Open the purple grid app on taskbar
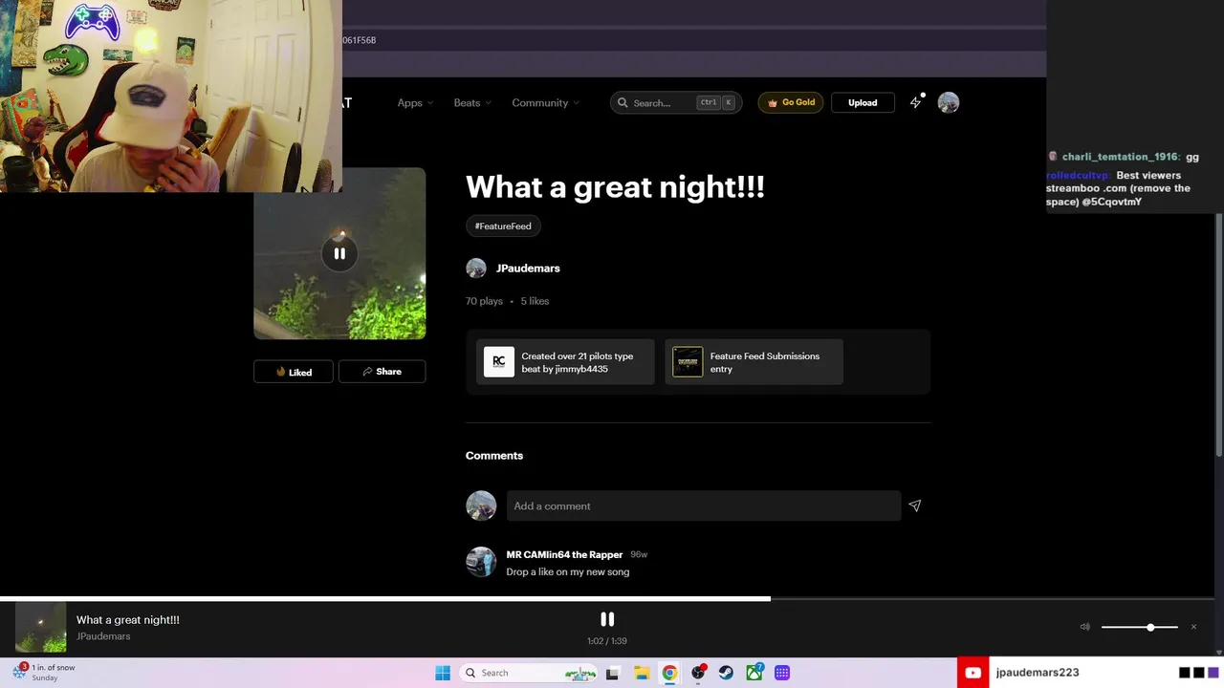 click(x=782, y=673)
